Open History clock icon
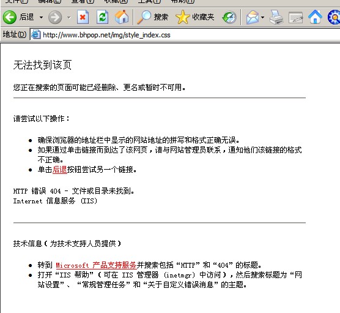Screen dimensions: 340x313 tap(230, 17)
